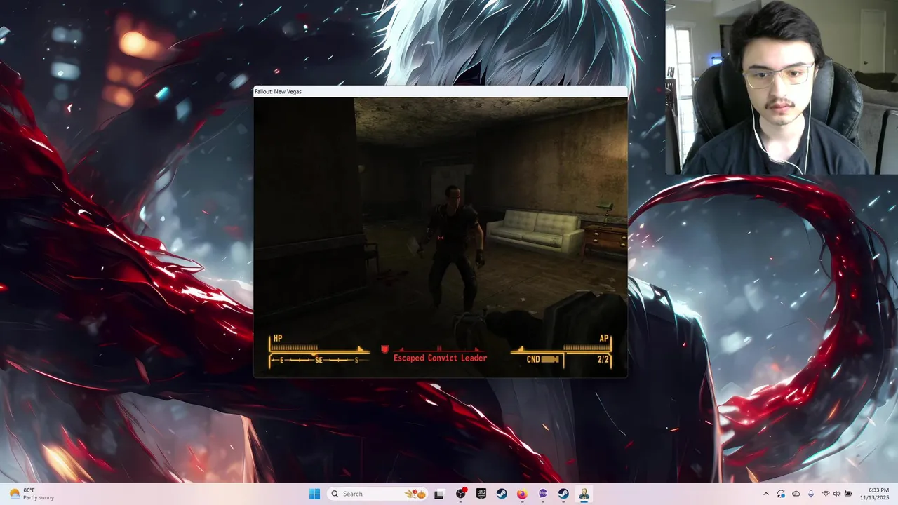
Task: Open the Wi-Fi network tray icon
Action: point(826,494)
